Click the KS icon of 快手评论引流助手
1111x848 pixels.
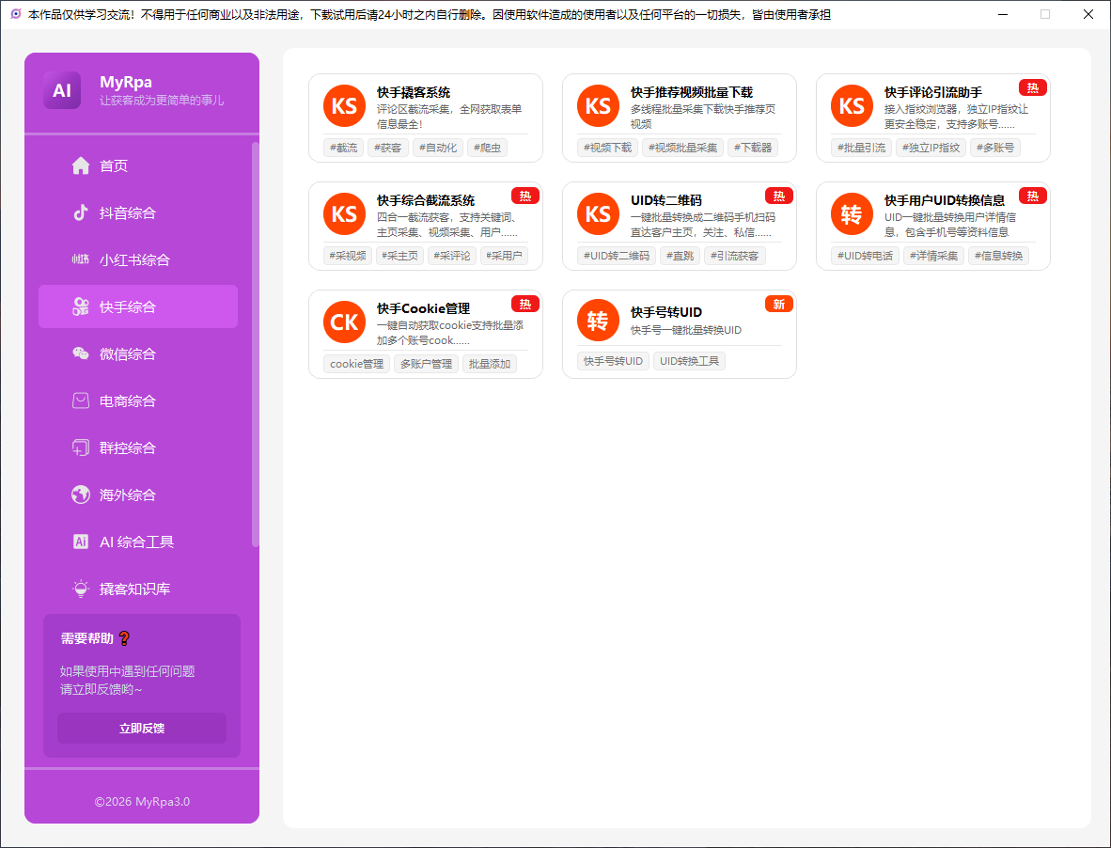[852, 105]
